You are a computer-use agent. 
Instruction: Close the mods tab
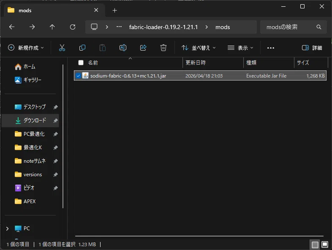pos(96,10)
